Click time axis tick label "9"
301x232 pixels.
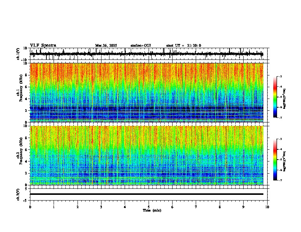click(243, 207)
